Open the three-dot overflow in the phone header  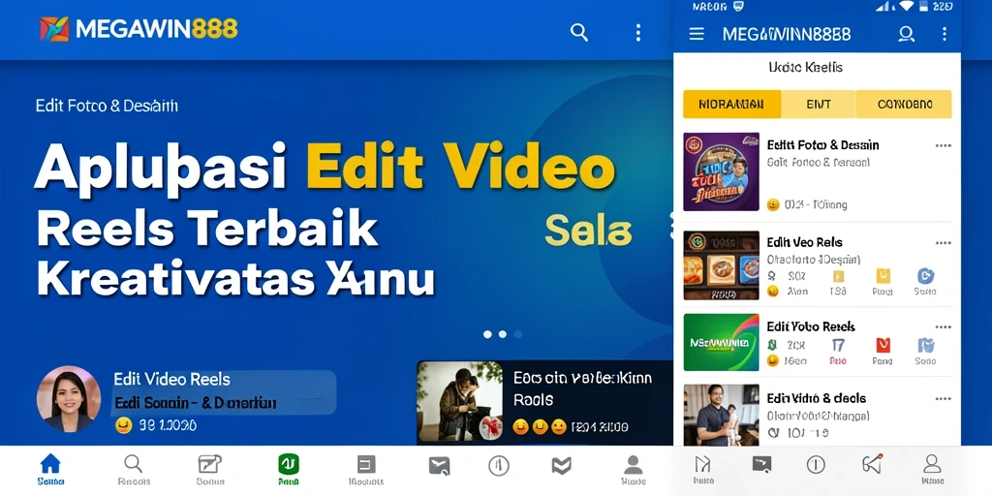945,34
